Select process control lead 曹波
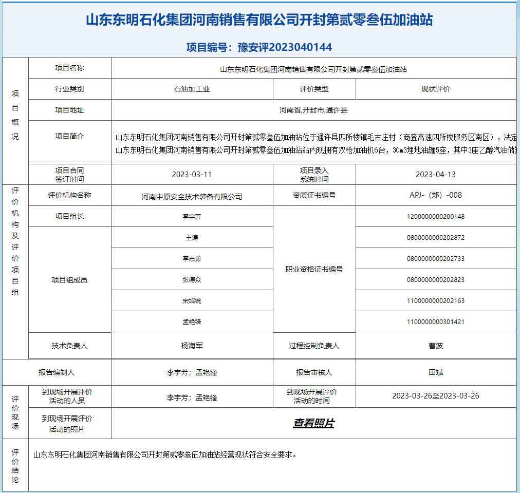 pyautogui.click(x=436, y=346)
